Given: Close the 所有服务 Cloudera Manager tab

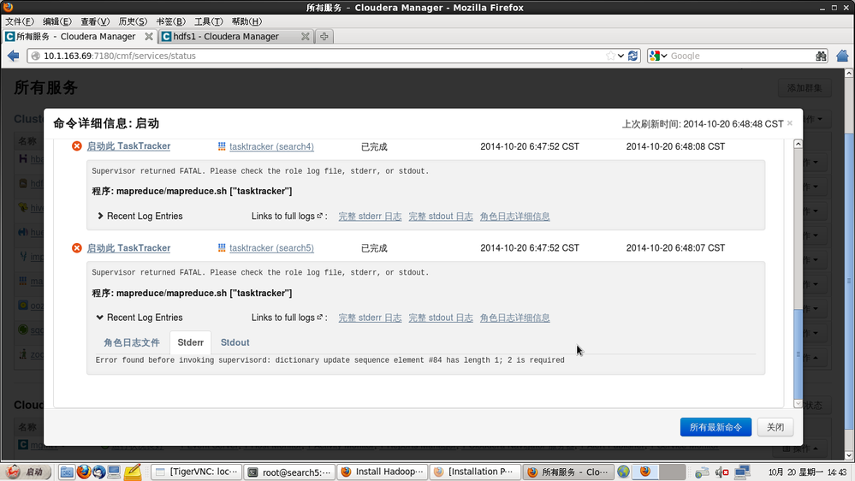Looking at the screenshot, I should (149, 37).
